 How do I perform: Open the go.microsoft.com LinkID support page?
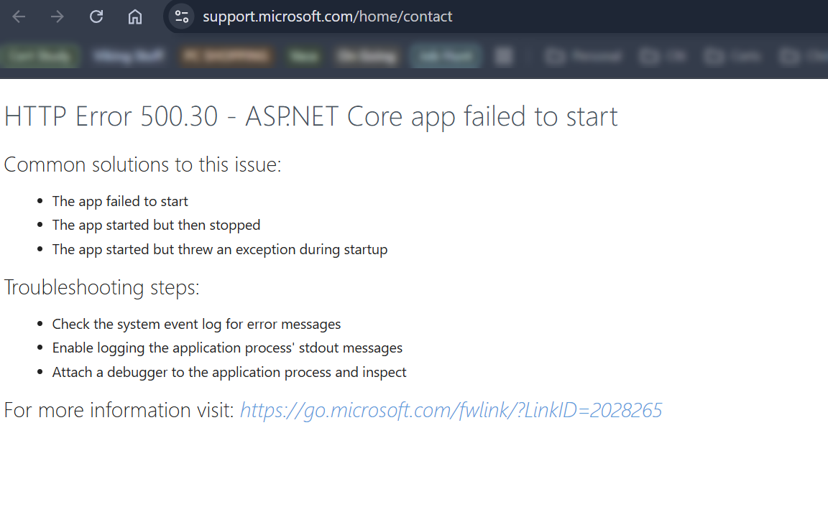(x=451, y=410)
